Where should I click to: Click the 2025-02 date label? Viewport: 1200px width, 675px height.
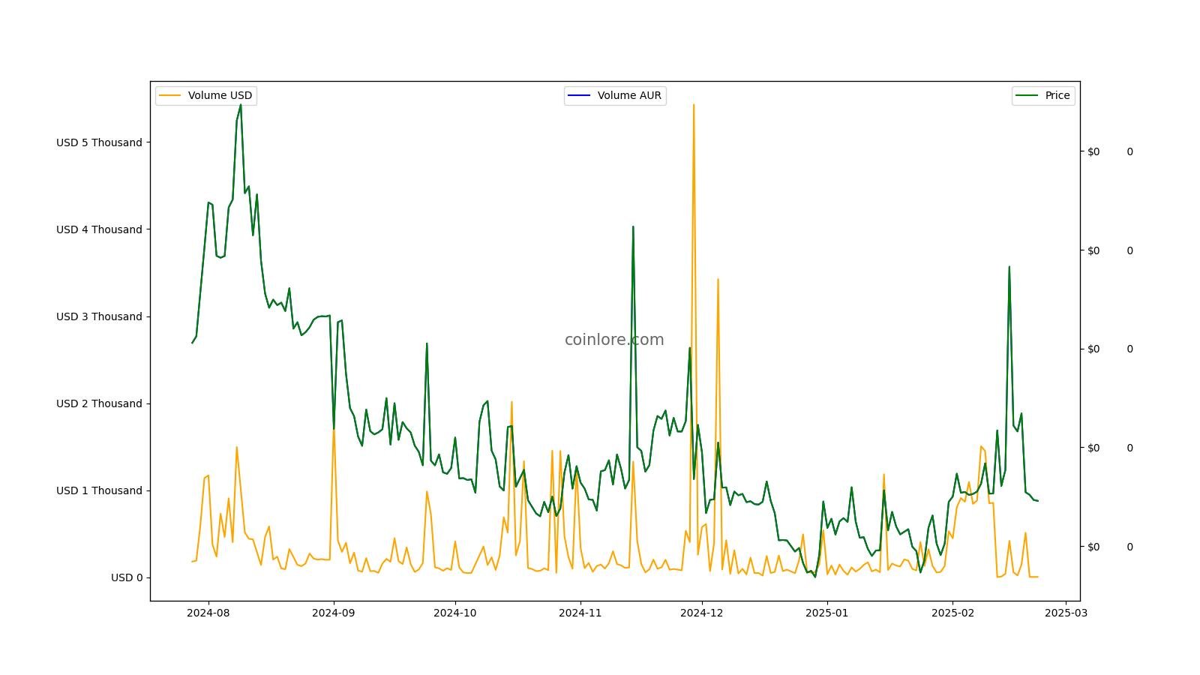tap(952, 613)
